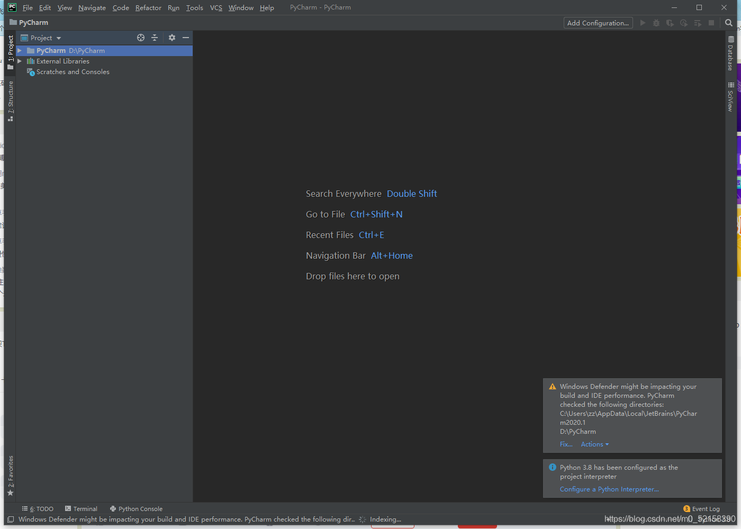Open the Refactor menu

point(148,8)
